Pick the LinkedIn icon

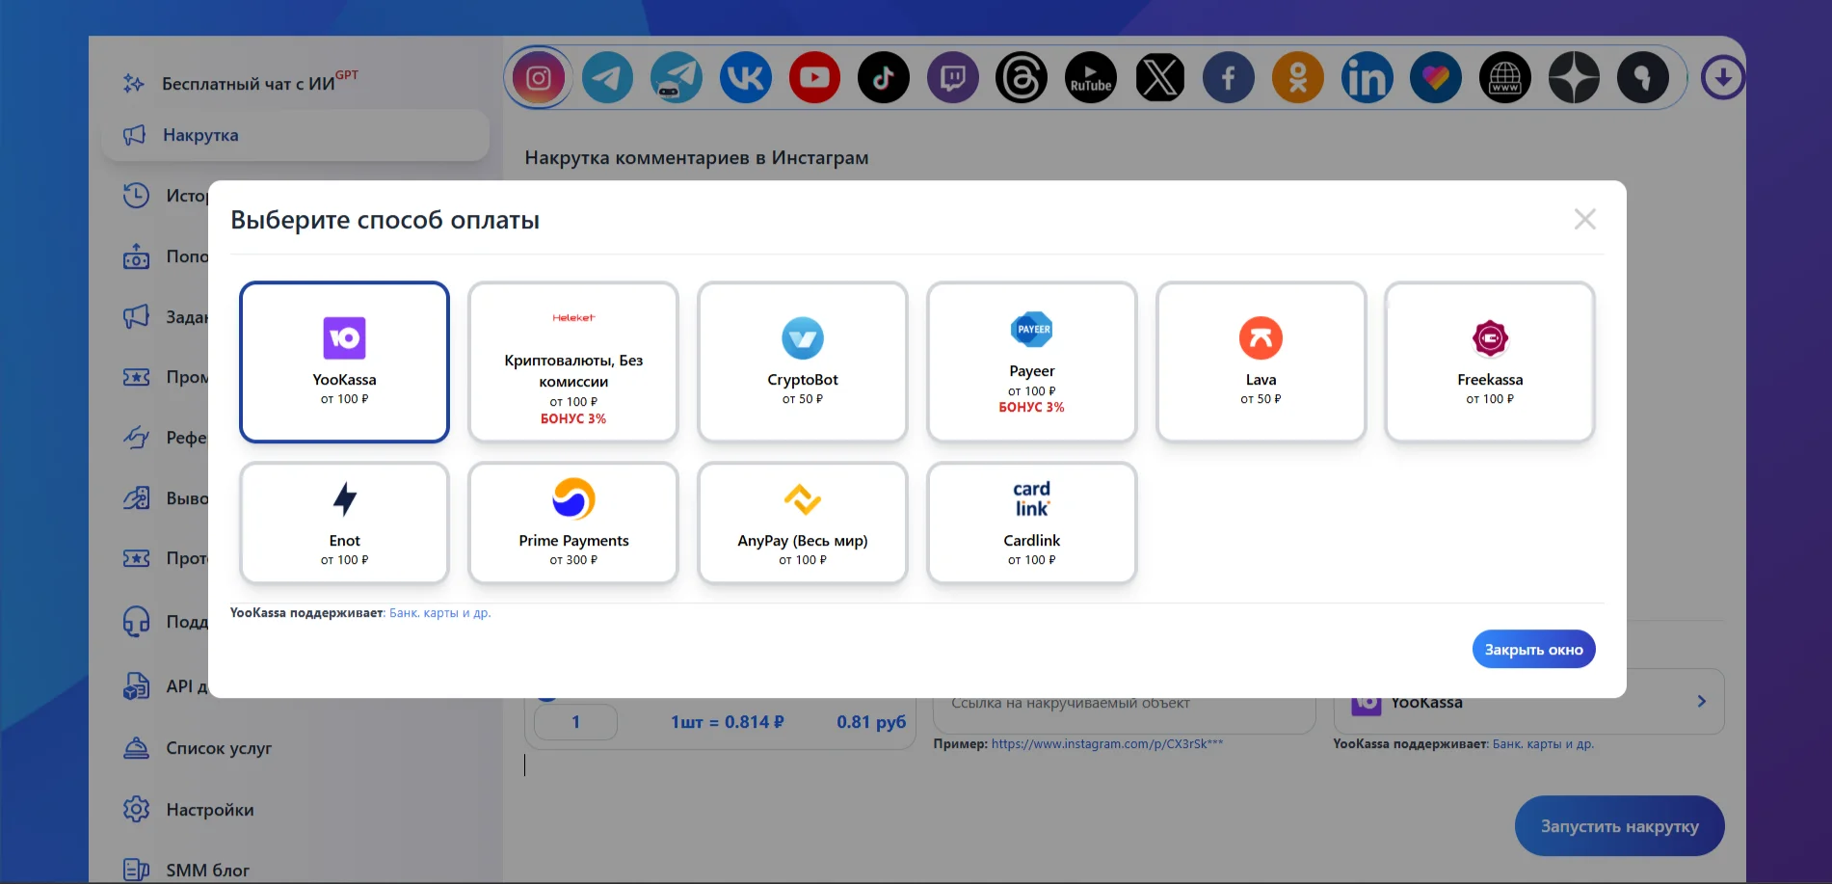1367,77
